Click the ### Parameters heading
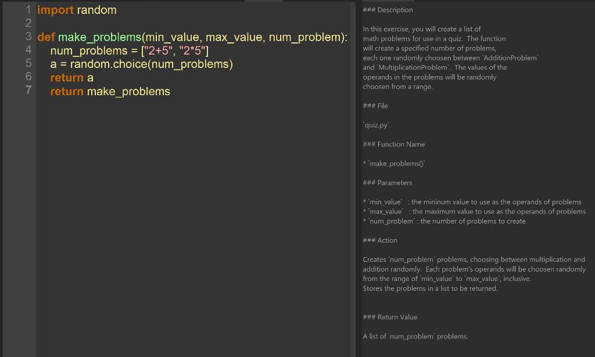The image size is (595, 357). (387, 182)
